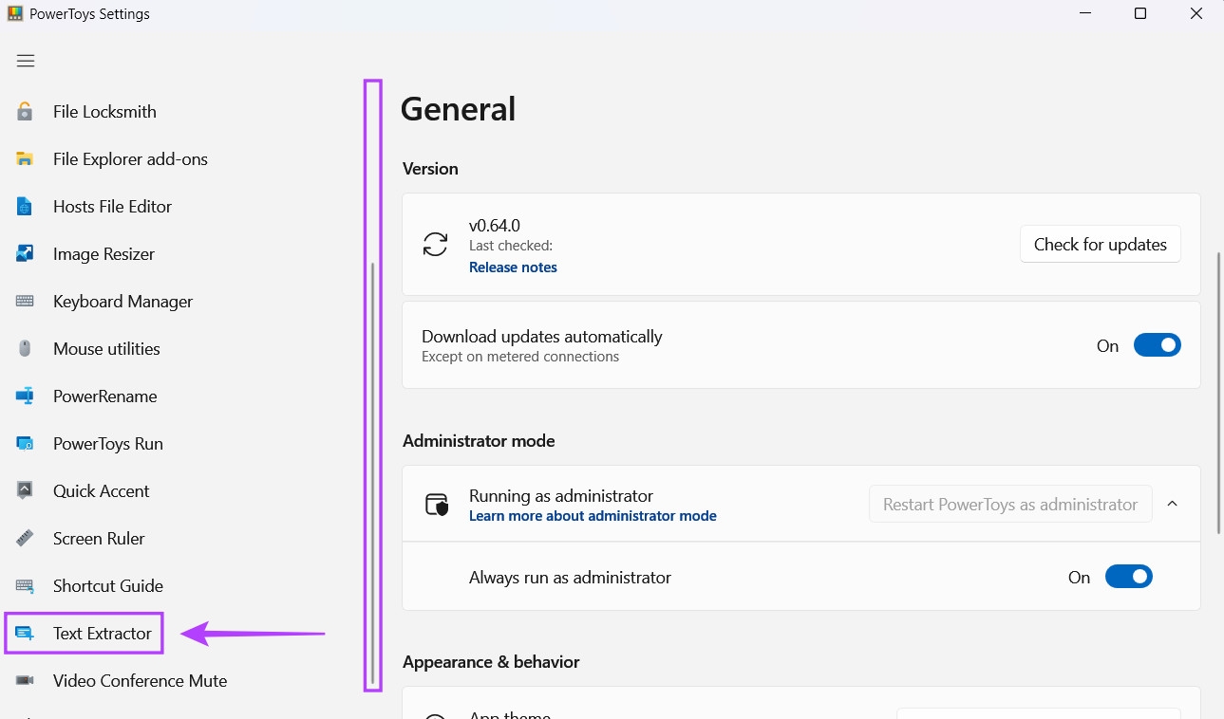Click the Screen Ruler icon

(25, 538)
